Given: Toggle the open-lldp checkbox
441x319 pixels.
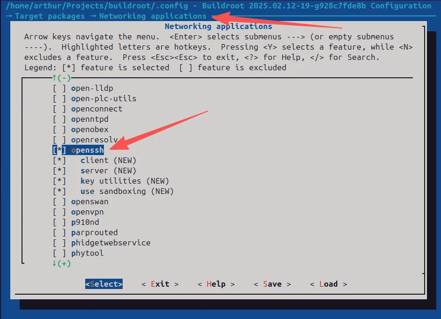Looking at the screenshot, I should (59, 89).
